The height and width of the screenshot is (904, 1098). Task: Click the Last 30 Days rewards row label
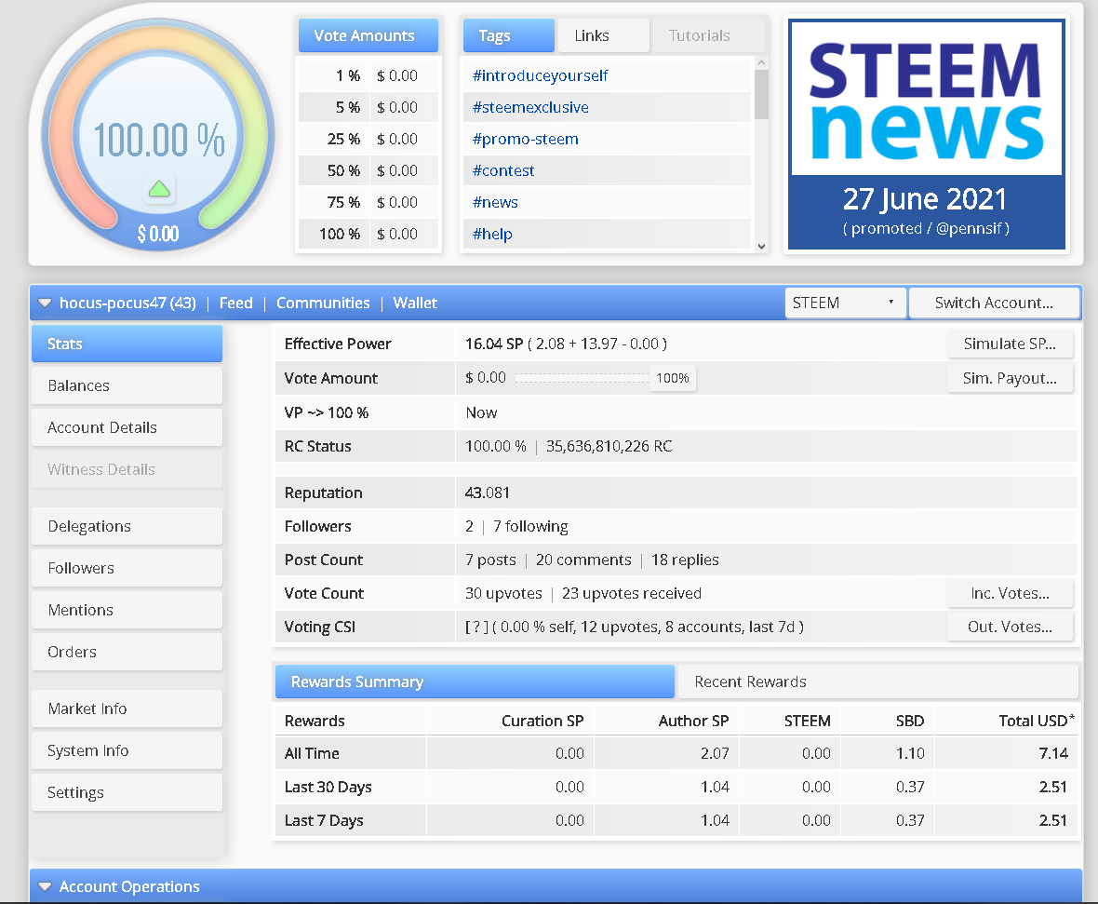(328, 787)
